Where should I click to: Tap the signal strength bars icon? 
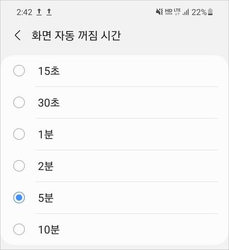coord(186,12)
